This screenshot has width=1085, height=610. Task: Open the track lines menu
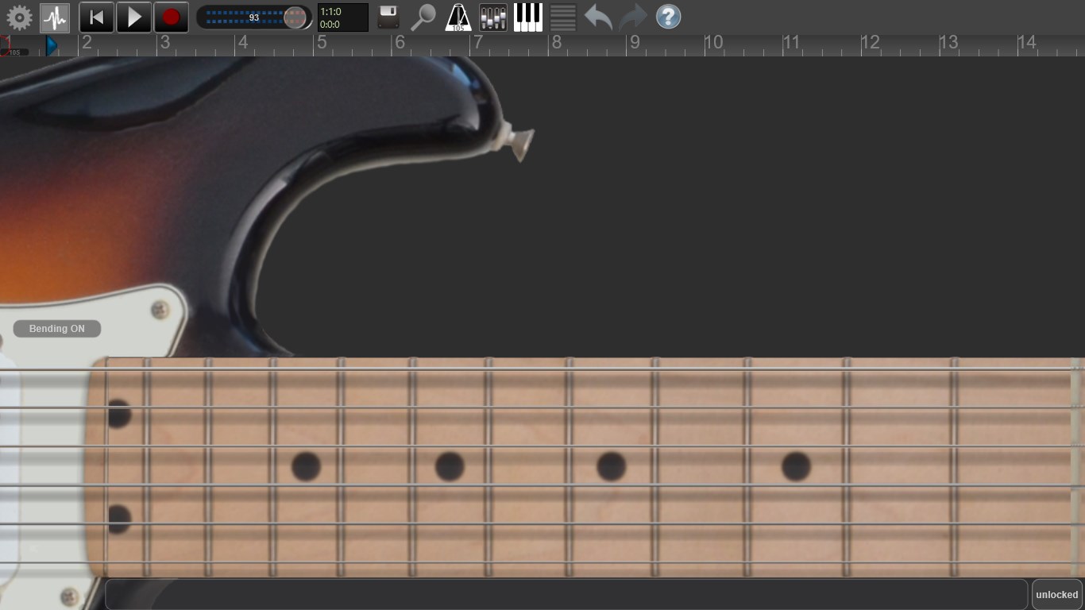pyautogui.click(x=562, y=17)
